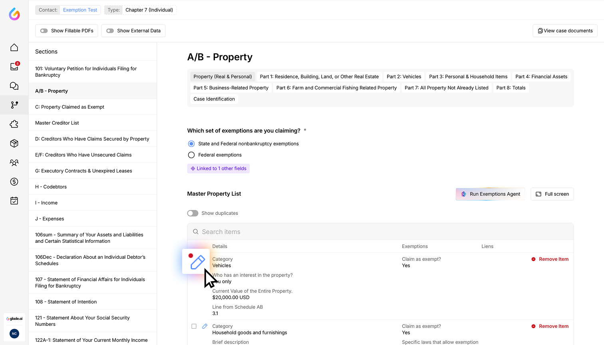
Task: Open the chat conversations icon
Action: 14,86
